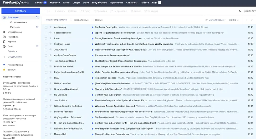The width and height of the screenshot is (256, 139).
Task: Check the William Valentine Collection checkbox
Action: [x=46, y=106]
